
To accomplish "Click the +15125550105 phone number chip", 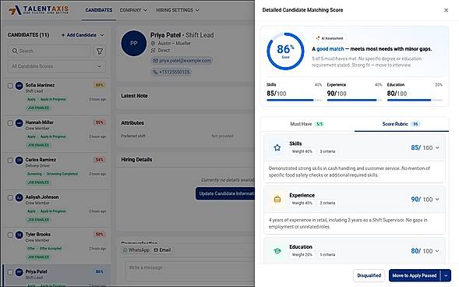I will click(x=171, y=72).
